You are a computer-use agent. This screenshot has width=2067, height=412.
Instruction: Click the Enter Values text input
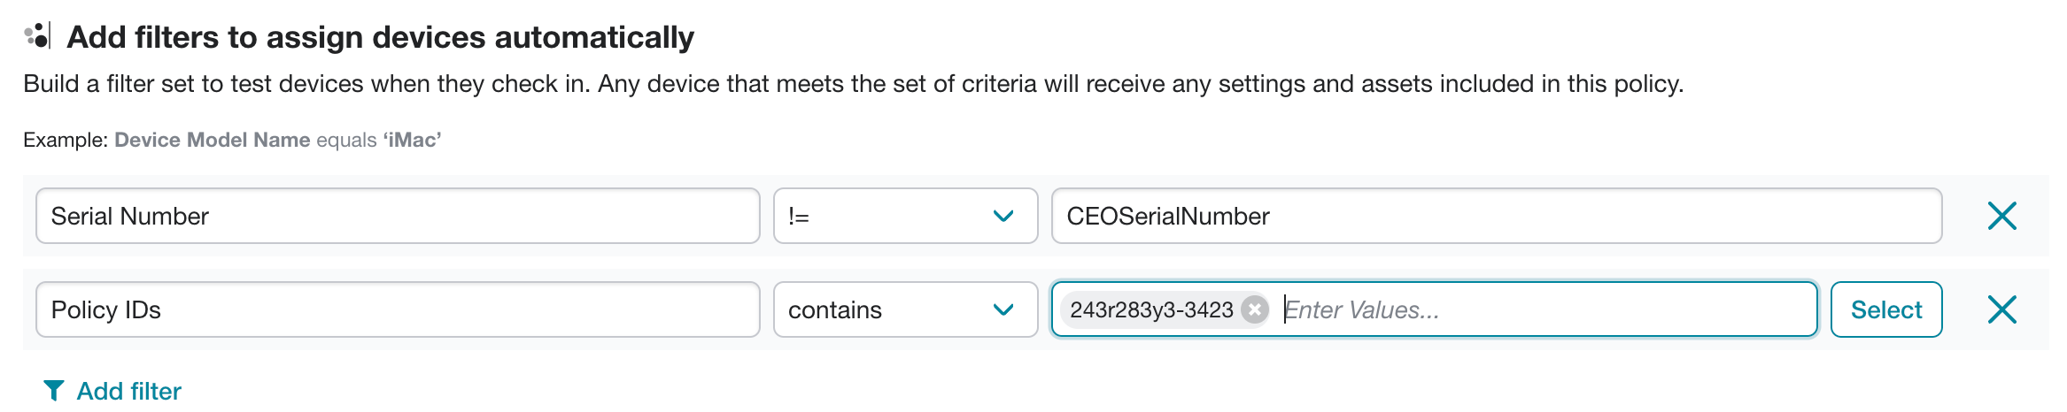click(1541, 309)
